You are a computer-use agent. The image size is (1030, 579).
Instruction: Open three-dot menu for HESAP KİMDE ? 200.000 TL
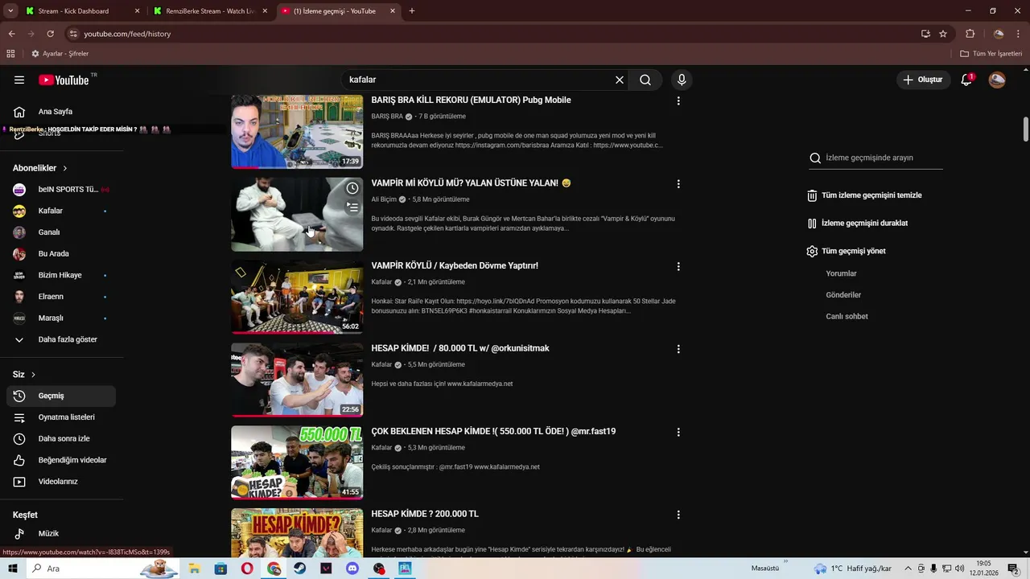(x=678, y=515)
